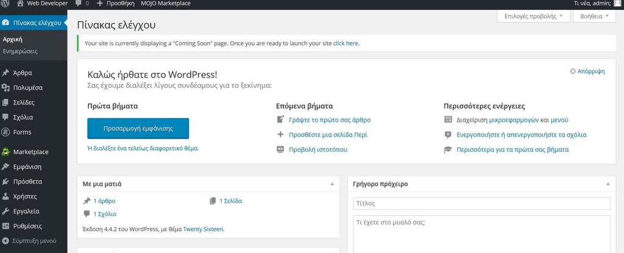Open MOJO Marketplace in the admin bar
Screen dimensions: 624x253
point(166,4)
